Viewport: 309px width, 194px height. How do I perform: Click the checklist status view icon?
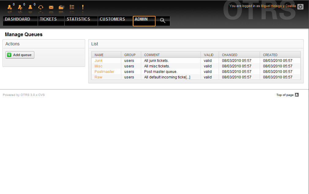72,7
